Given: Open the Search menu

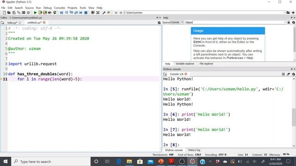Looking at the screenshot, I should tap(18, 8).
